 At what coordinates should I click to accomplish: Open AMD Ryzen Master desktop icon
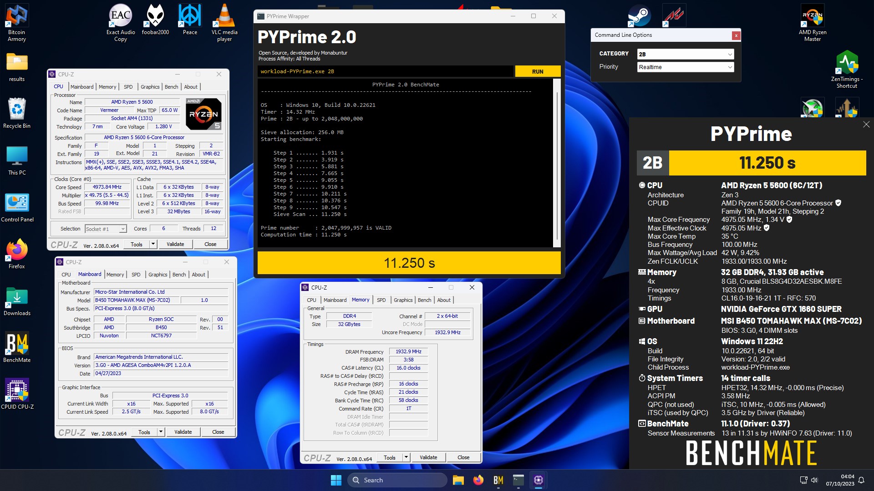click(812, 23)
